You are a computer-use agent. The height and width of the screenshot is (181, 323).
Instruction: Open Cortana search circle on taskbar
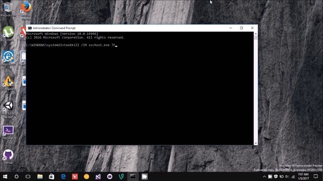click(17, 176)
